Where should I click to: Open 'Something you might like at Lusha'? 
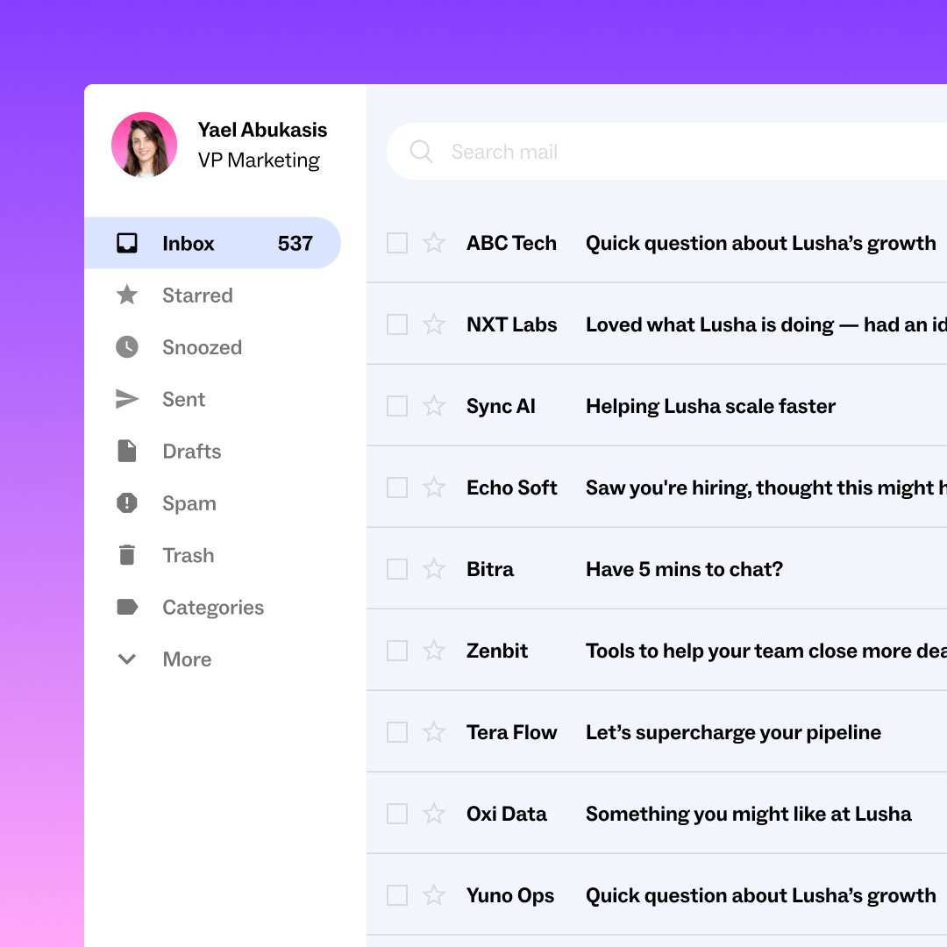(x=748, y=814)
